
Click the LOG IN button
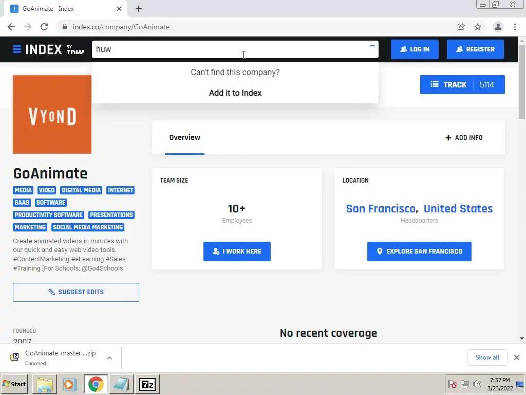pos(415,49)
